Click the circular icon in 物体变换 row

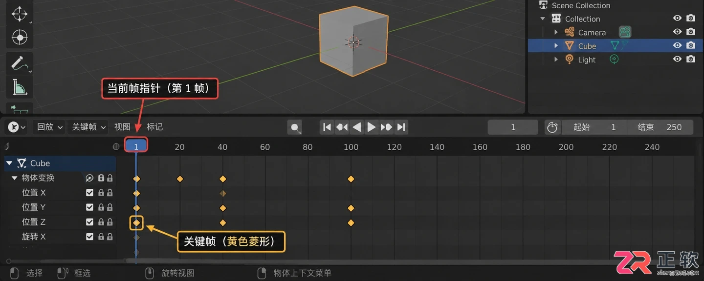click(x=89, y=178)
